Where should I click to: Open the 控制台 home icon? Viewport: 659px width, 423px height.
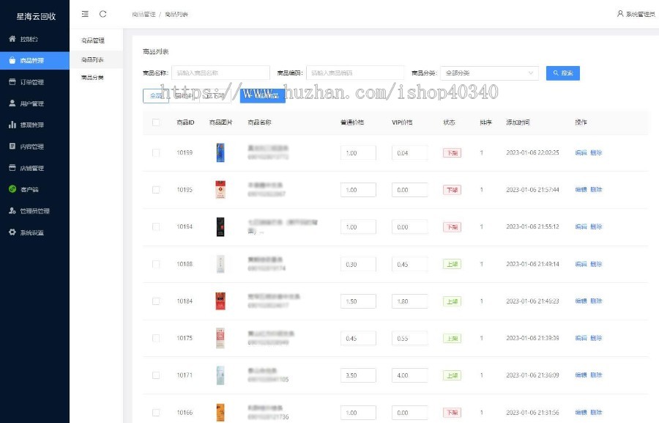12,39
